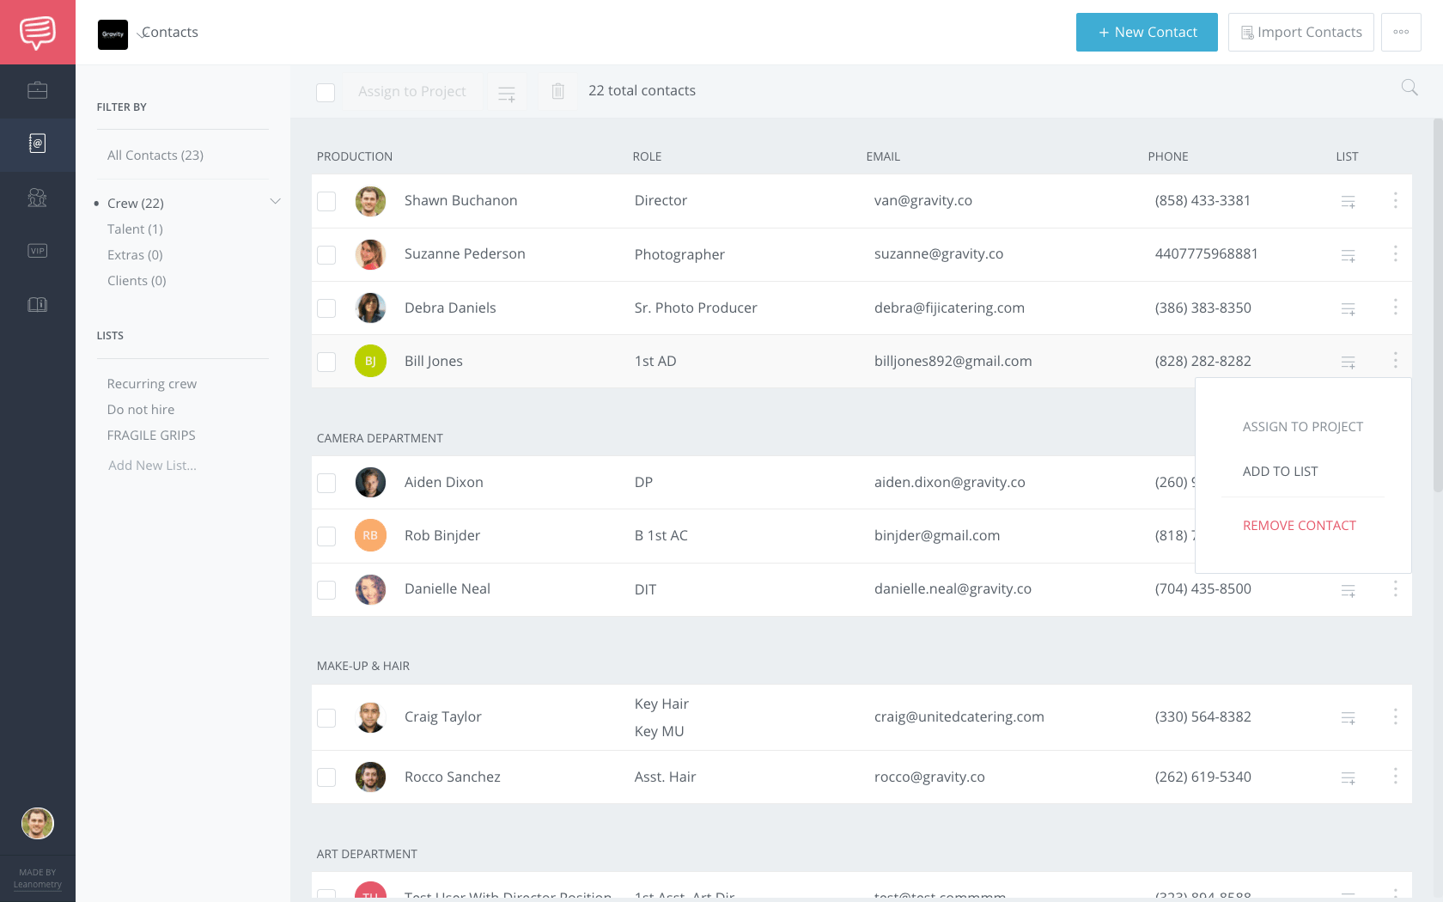Open the FRAGILE GRIPS list
Screen dimensions: 1443x902
click(151, 436)
